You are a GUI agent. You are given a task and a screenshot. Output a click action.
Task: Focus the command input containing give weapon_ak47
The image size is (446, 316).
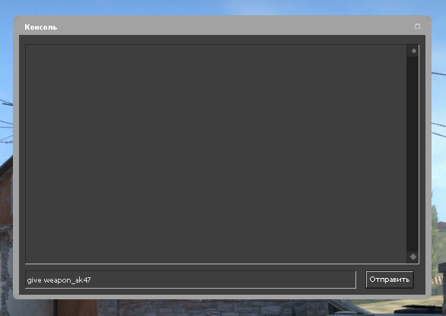190,280
